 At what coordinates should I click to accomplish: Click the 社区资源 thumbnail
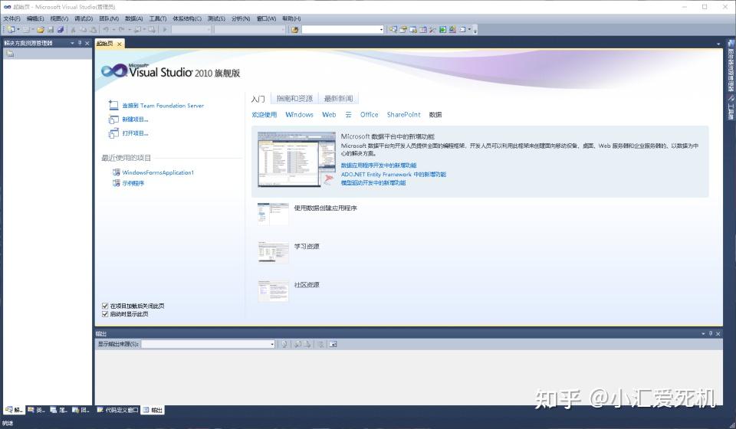(x=273, y=291)
